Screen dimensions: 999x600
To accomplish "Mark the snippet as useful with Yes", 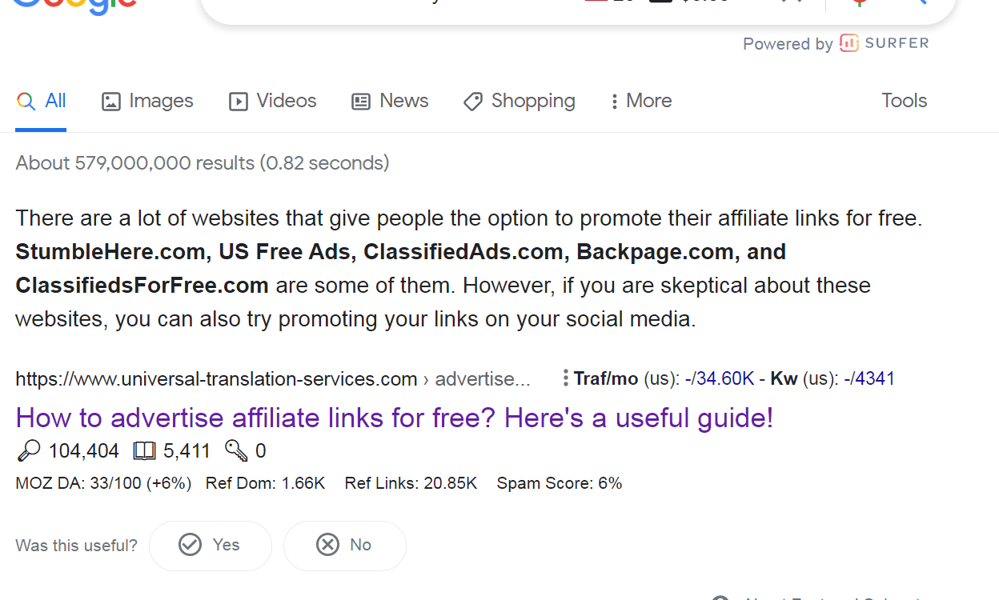I will click(x=211, y=546).
